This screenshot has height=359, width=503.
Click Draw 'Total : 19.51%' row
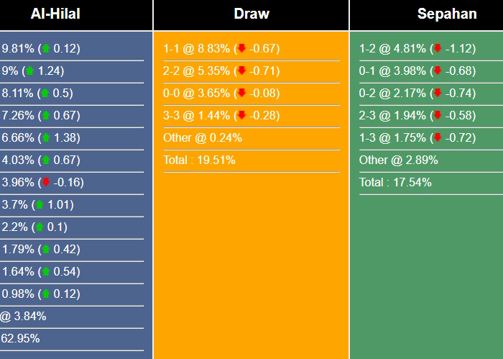[199, 160]
